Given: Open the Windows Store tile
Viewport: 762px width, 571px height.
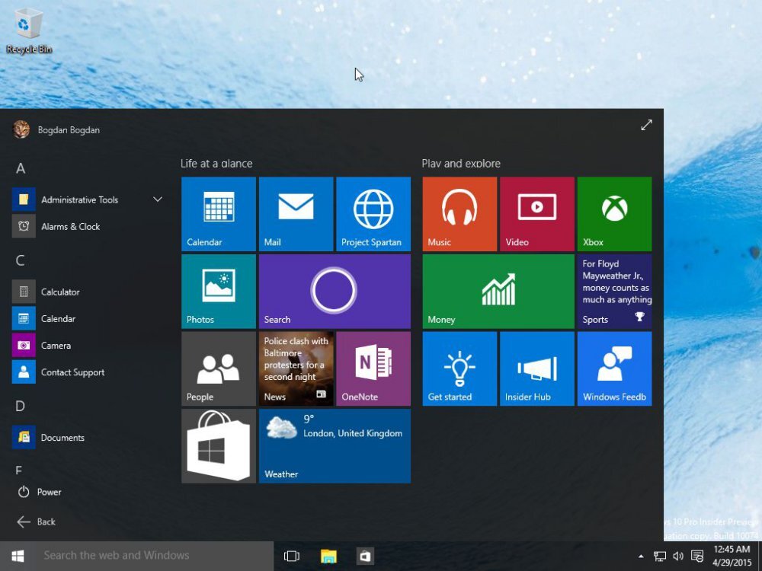Looking at the screenshot, I should tap(219, 446).
